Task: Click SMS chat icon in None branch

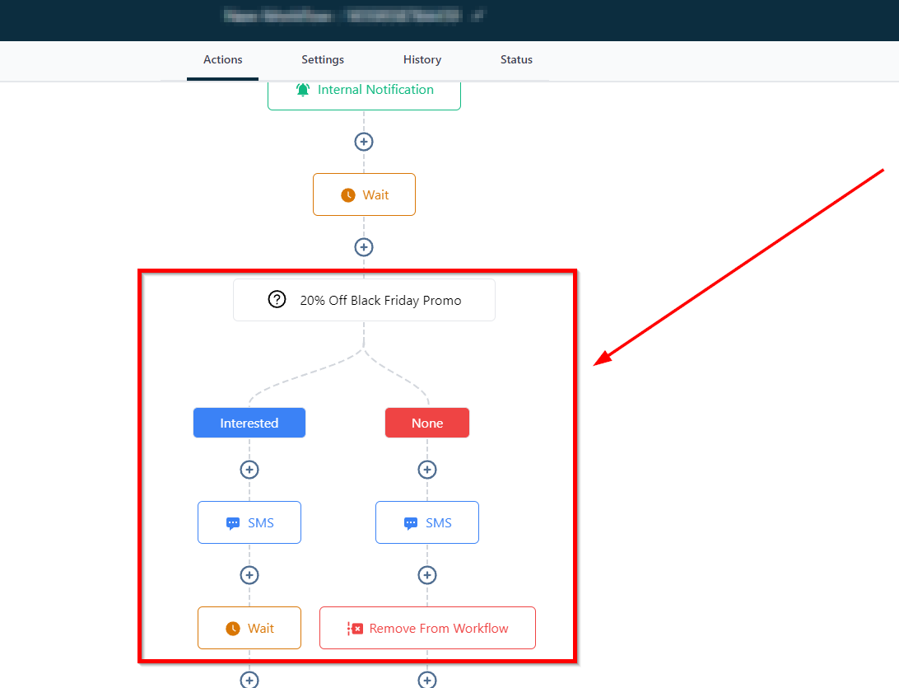Action: pyautogui.click(x=411, y=523)
